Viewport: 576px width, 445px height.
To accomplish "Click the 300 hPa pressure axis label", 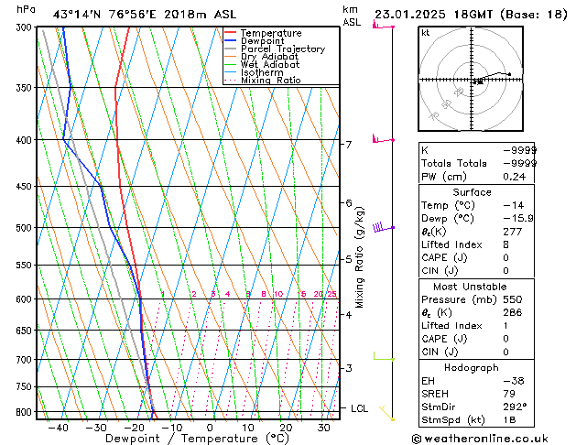I will click(24, 27).
